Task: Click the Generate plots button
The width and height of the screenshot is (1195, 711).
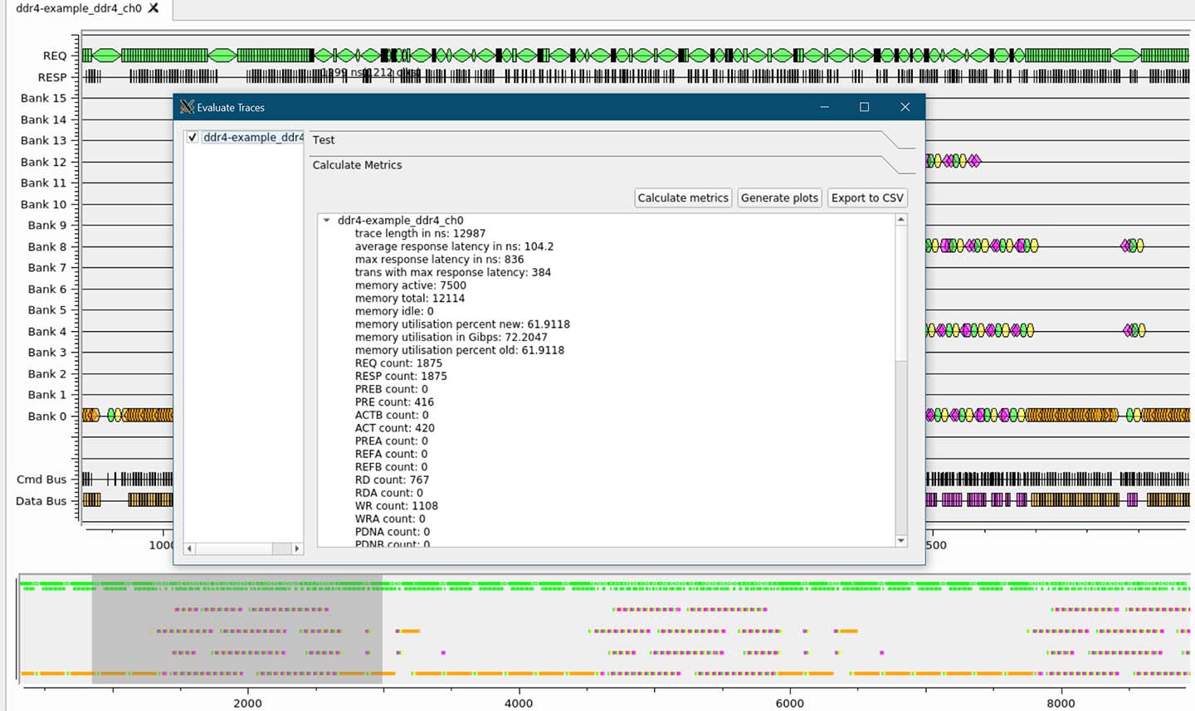Action: click(x=779, y=197)
